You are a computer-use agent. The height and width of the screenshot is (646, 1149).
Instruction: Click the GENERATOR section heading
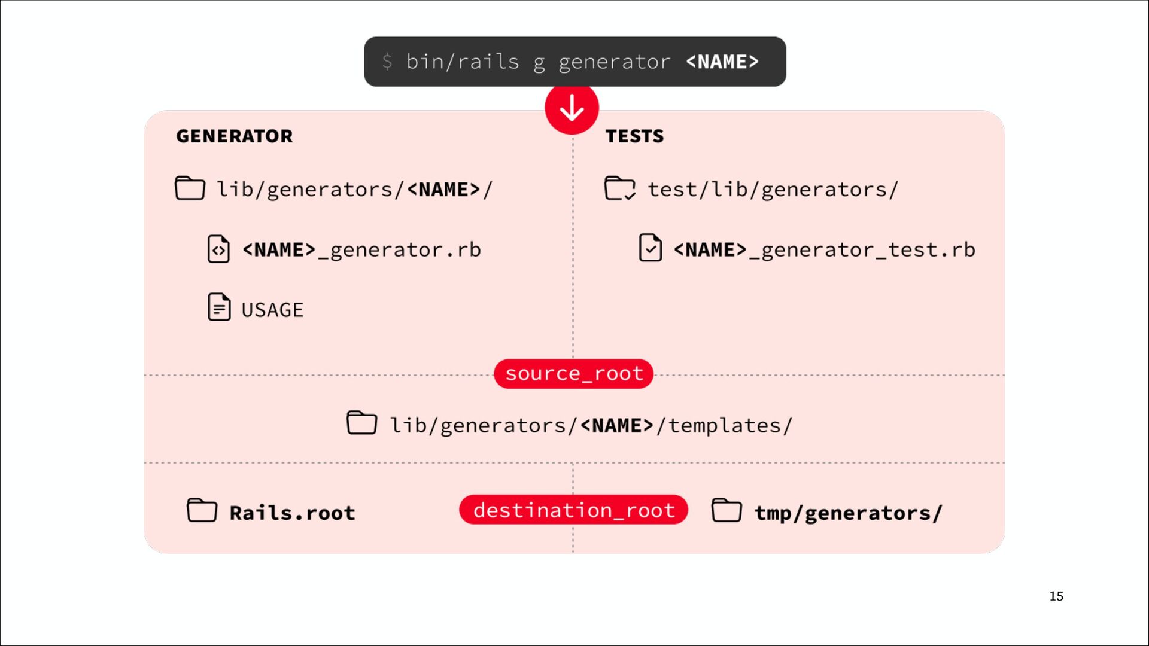coord(235,136)
